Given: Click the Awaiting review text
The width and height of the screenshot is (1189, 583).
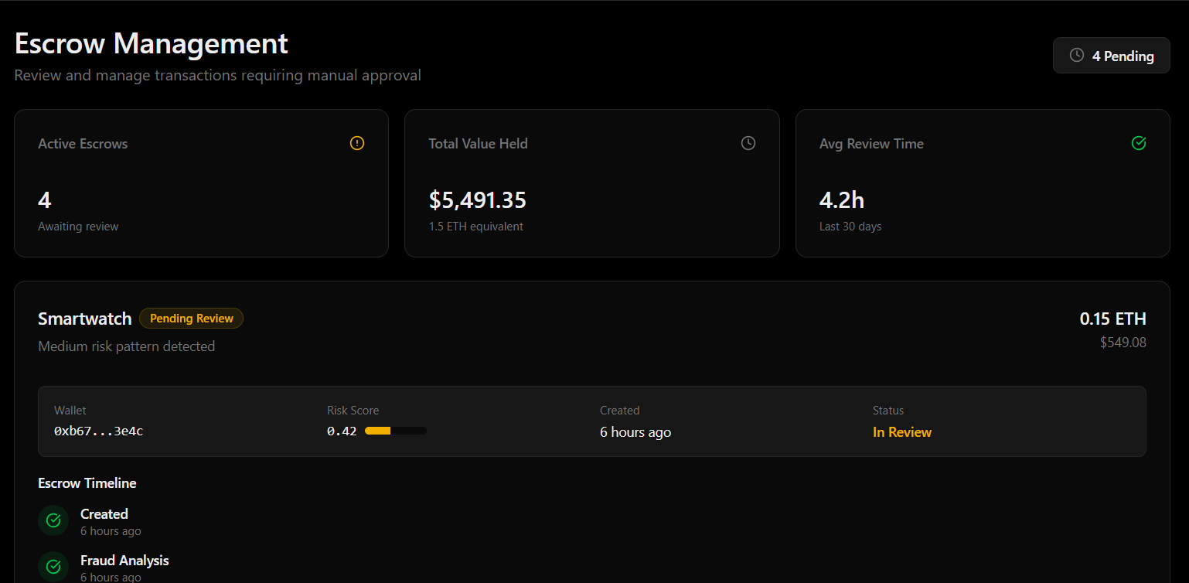Looking at the screenshot, I should 78,227.
